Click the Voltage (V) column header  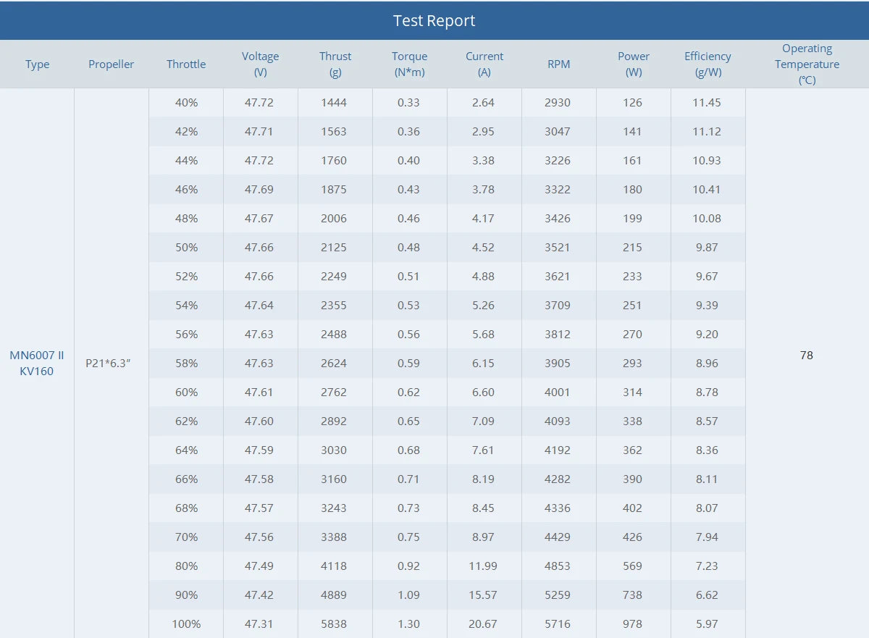tap(260, 64)
